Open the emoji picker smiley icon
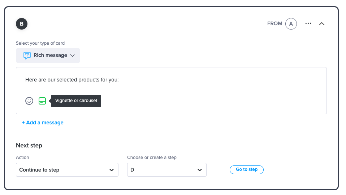 pyautogui.click(x=29, y=101)
